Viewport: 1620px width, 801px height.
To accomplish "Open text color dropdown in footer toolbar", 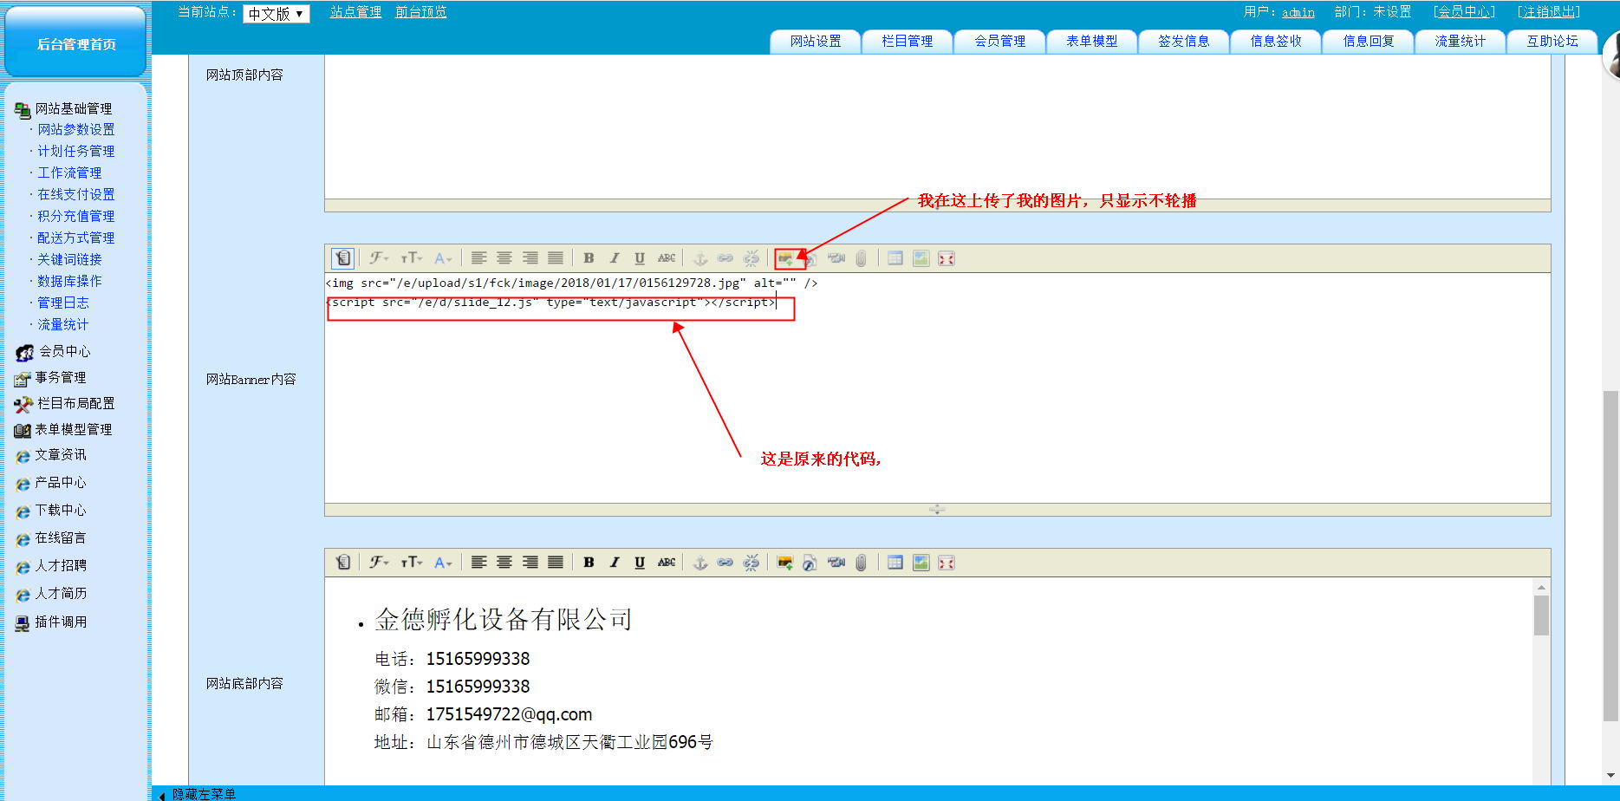I will click(x=443, y=563).
